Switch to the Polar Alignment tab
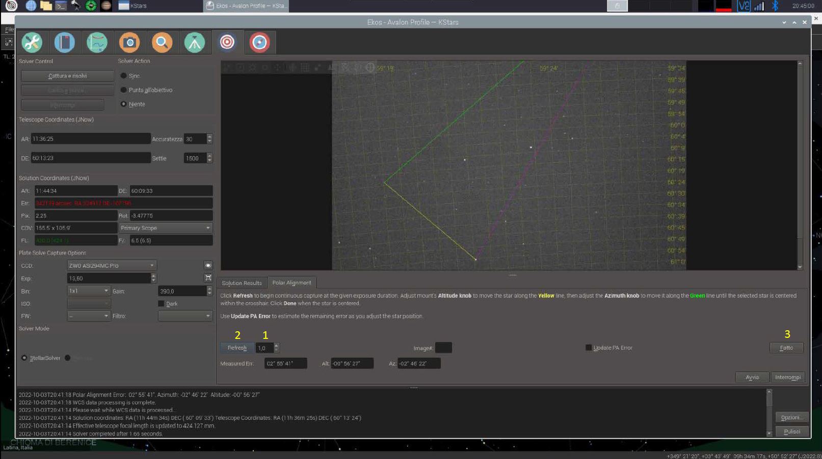Image resolution: width=822 pixels, height=459 pixels. [291, 282]
